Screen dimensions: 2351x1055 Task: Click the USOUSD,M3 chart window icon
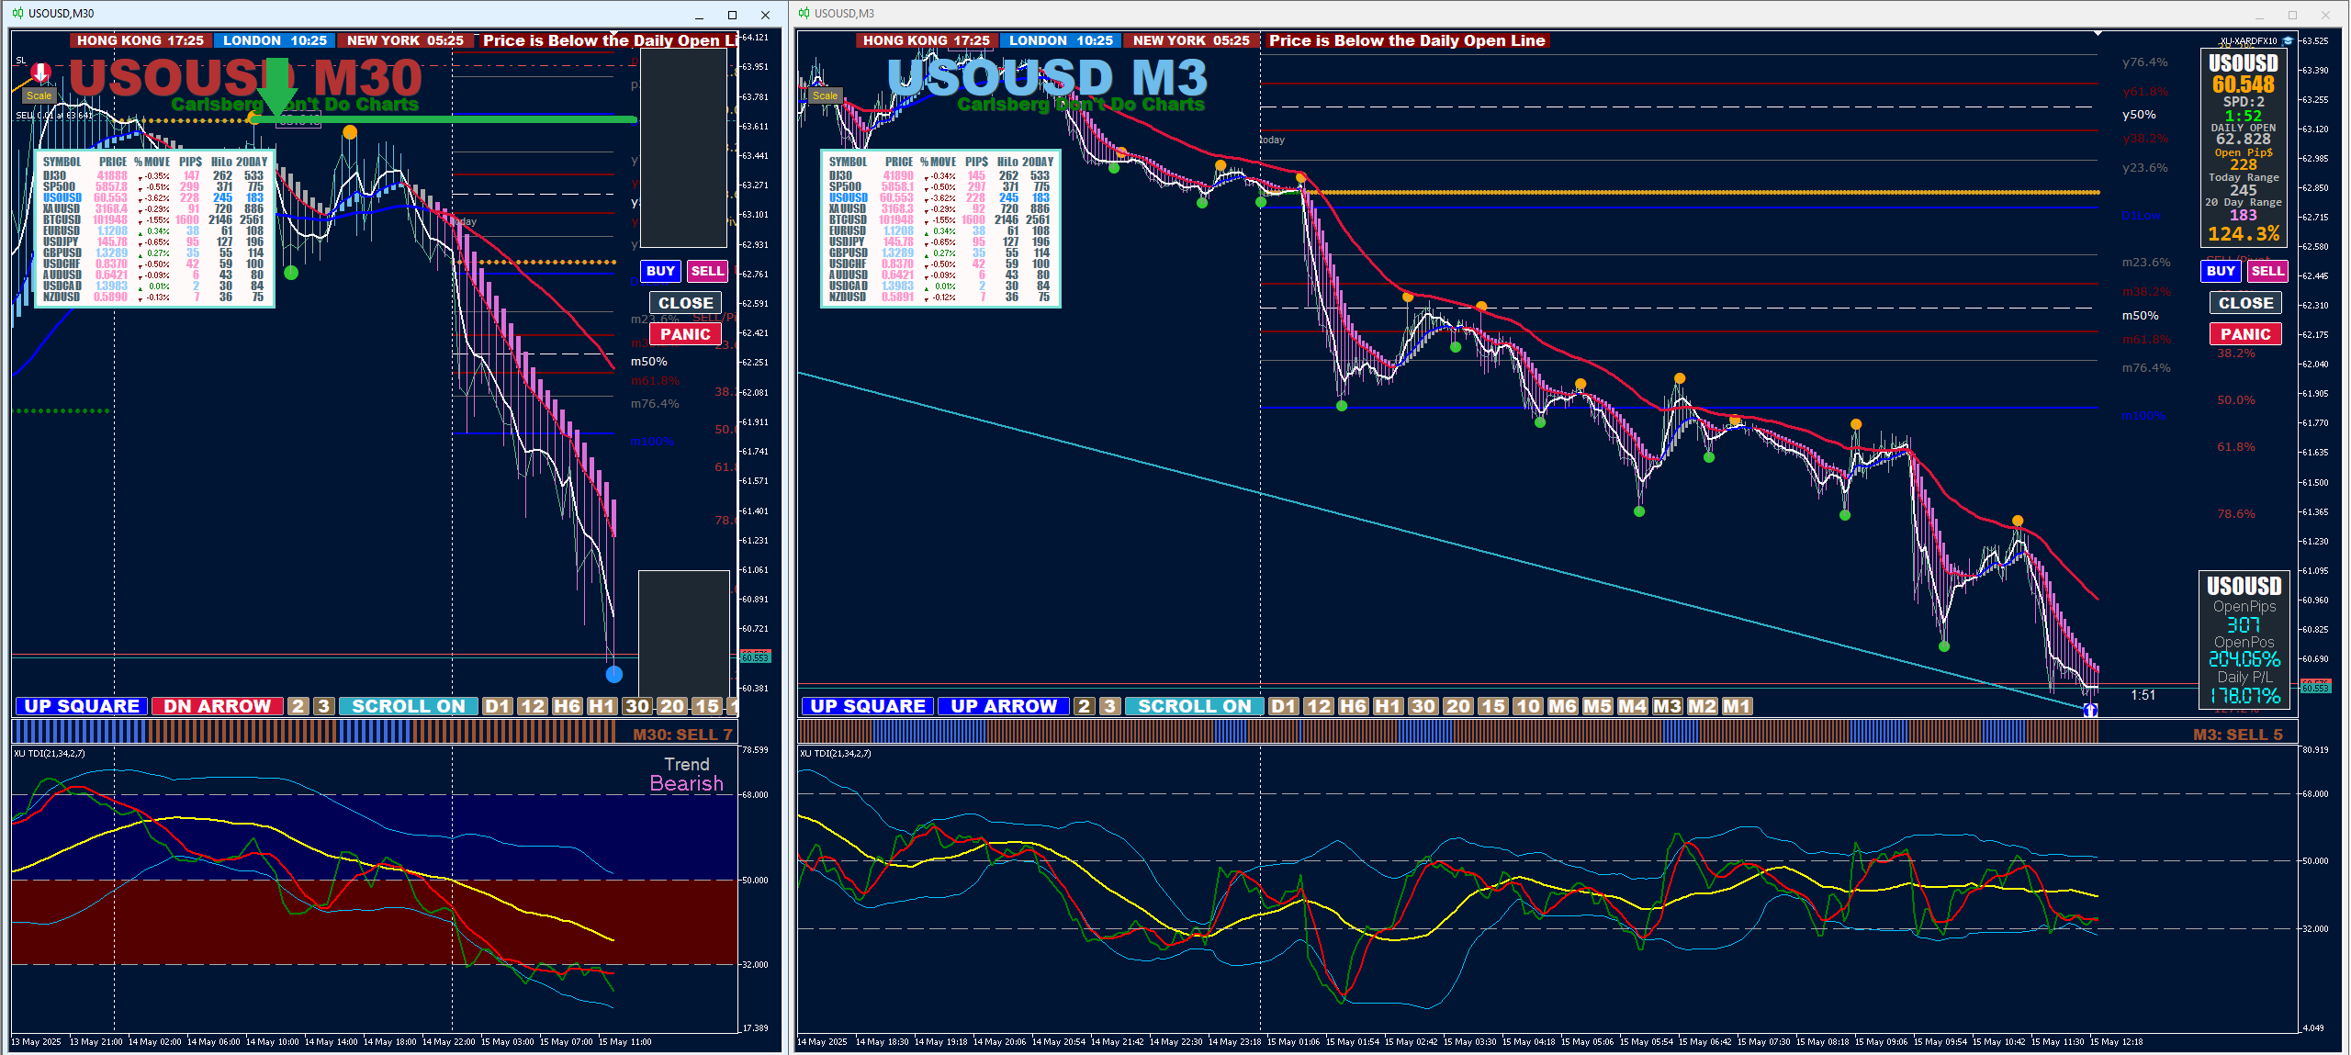coord(804,13)
